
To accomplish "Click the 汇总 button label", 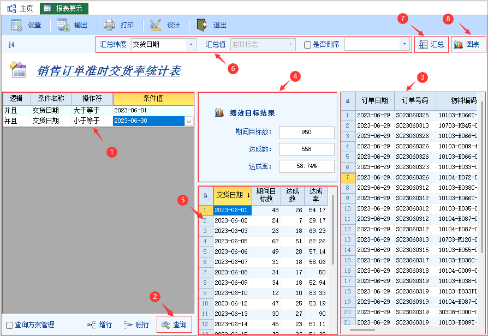I will tap(437, 45).
